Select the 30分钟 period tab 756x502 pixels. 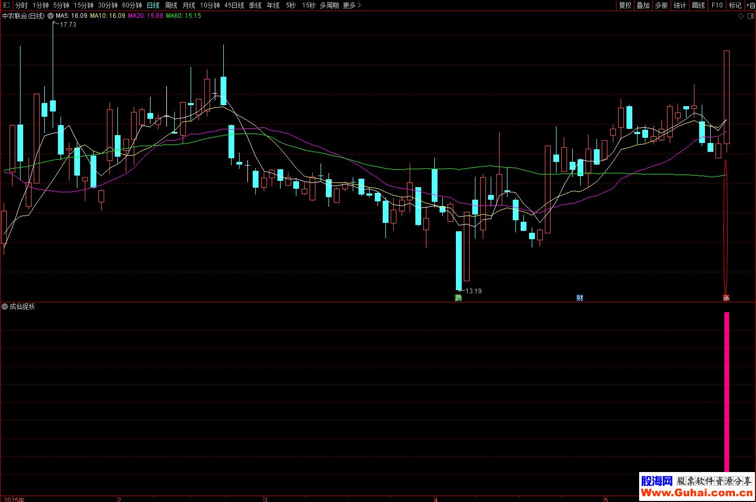(x=108, y=5)
